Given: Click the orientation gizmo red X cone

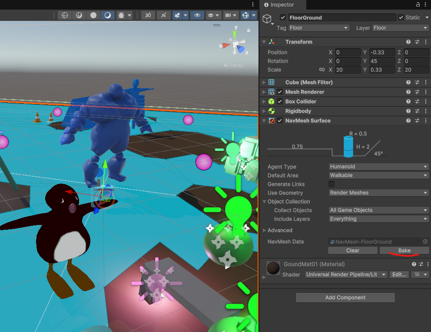Looking at the screenshot, I should [226, 45].
